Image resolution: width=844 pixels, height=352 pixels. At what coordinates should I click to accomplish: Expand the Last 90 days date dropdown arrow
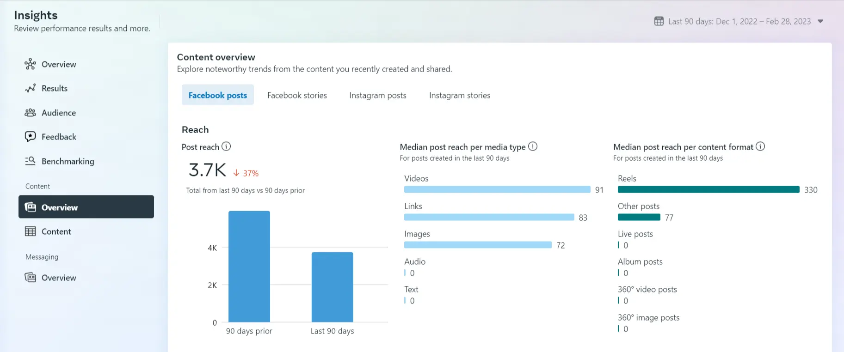(x=820, y=21)
